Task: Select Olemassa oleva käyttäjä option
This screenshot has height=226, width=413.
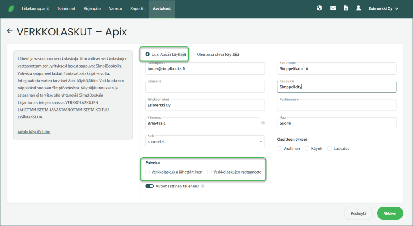Action: [194, 54]
